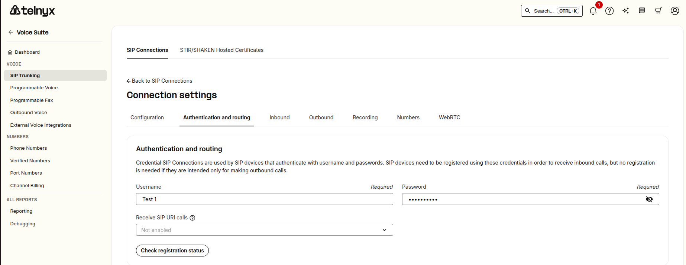
Task: Open STIR/SHAKEN Hosted Certificates tab
Action: click(221, 50)
